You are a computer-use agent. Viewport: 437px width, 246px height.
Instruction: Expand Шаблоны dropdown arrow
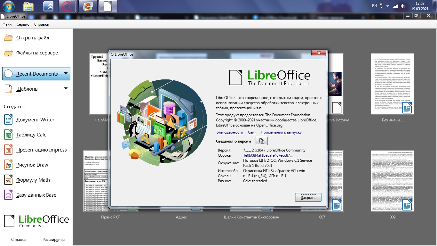66,88
